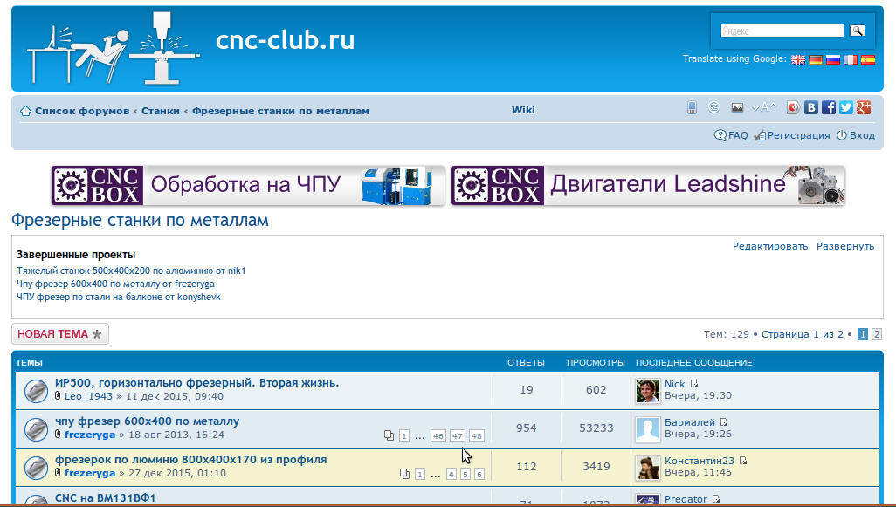Open topic ИР500, горизонтально фрезерный
896x507 pixels.
click(x=196, y=382)
